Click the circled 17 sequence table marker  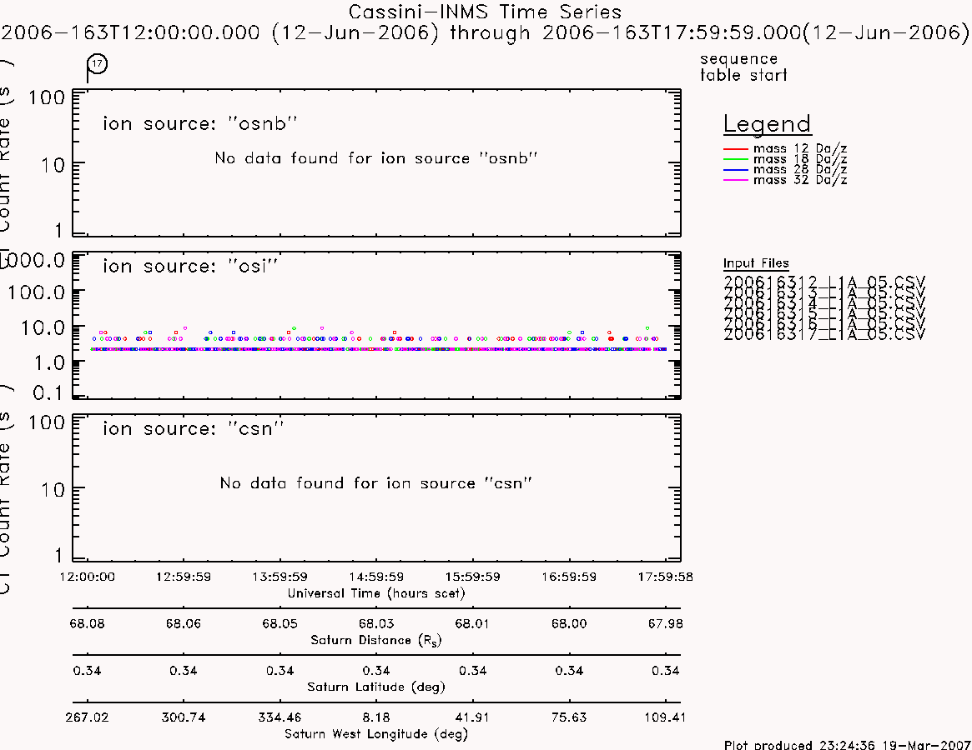[98, 64]
